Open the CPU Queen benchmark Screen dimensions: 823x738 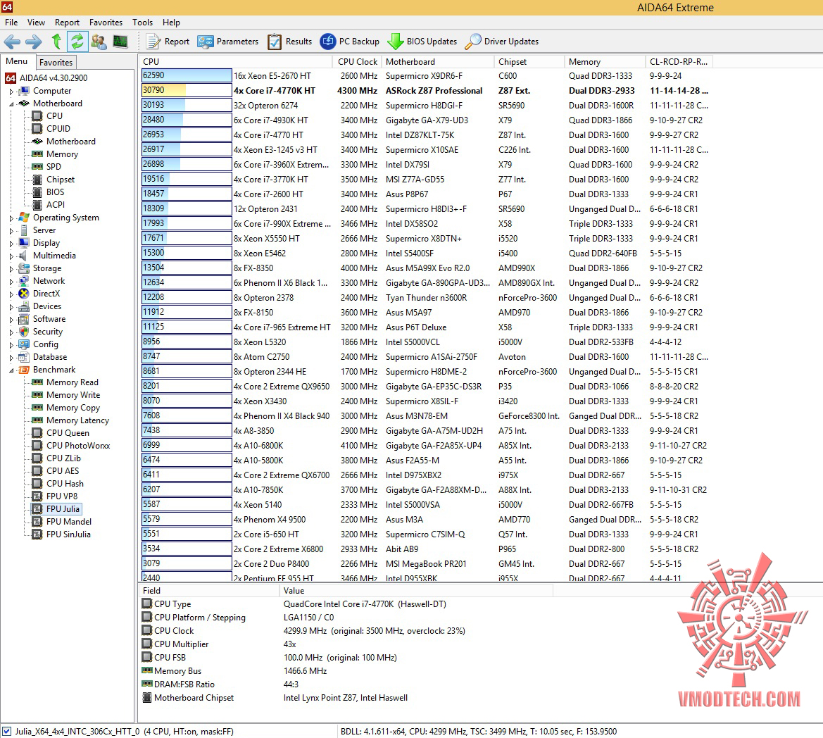click(x=68, y=433)
